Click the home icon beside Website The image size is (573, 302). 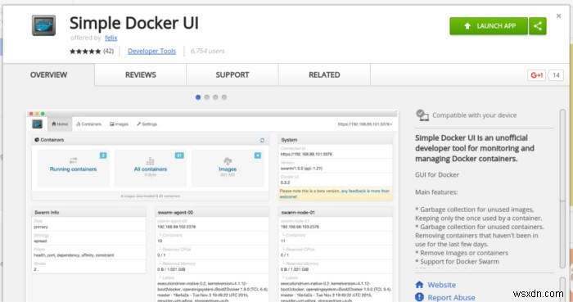(x=419, y=285)
